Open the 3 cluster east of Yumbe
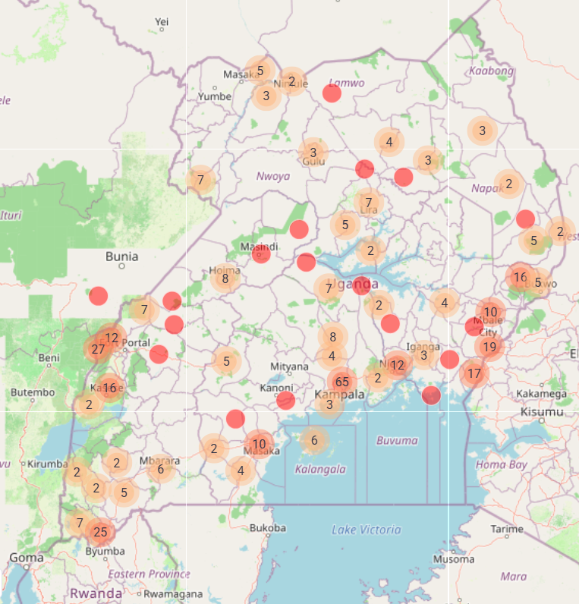 tap(266, 96)
